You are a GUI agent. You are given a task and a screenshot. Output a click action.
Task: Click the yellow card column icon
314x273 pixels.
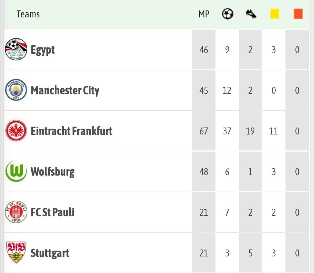pos(274,14)
